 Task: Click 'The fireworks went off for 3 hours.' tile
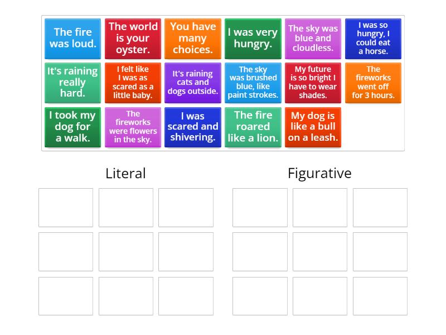point(373,83)
